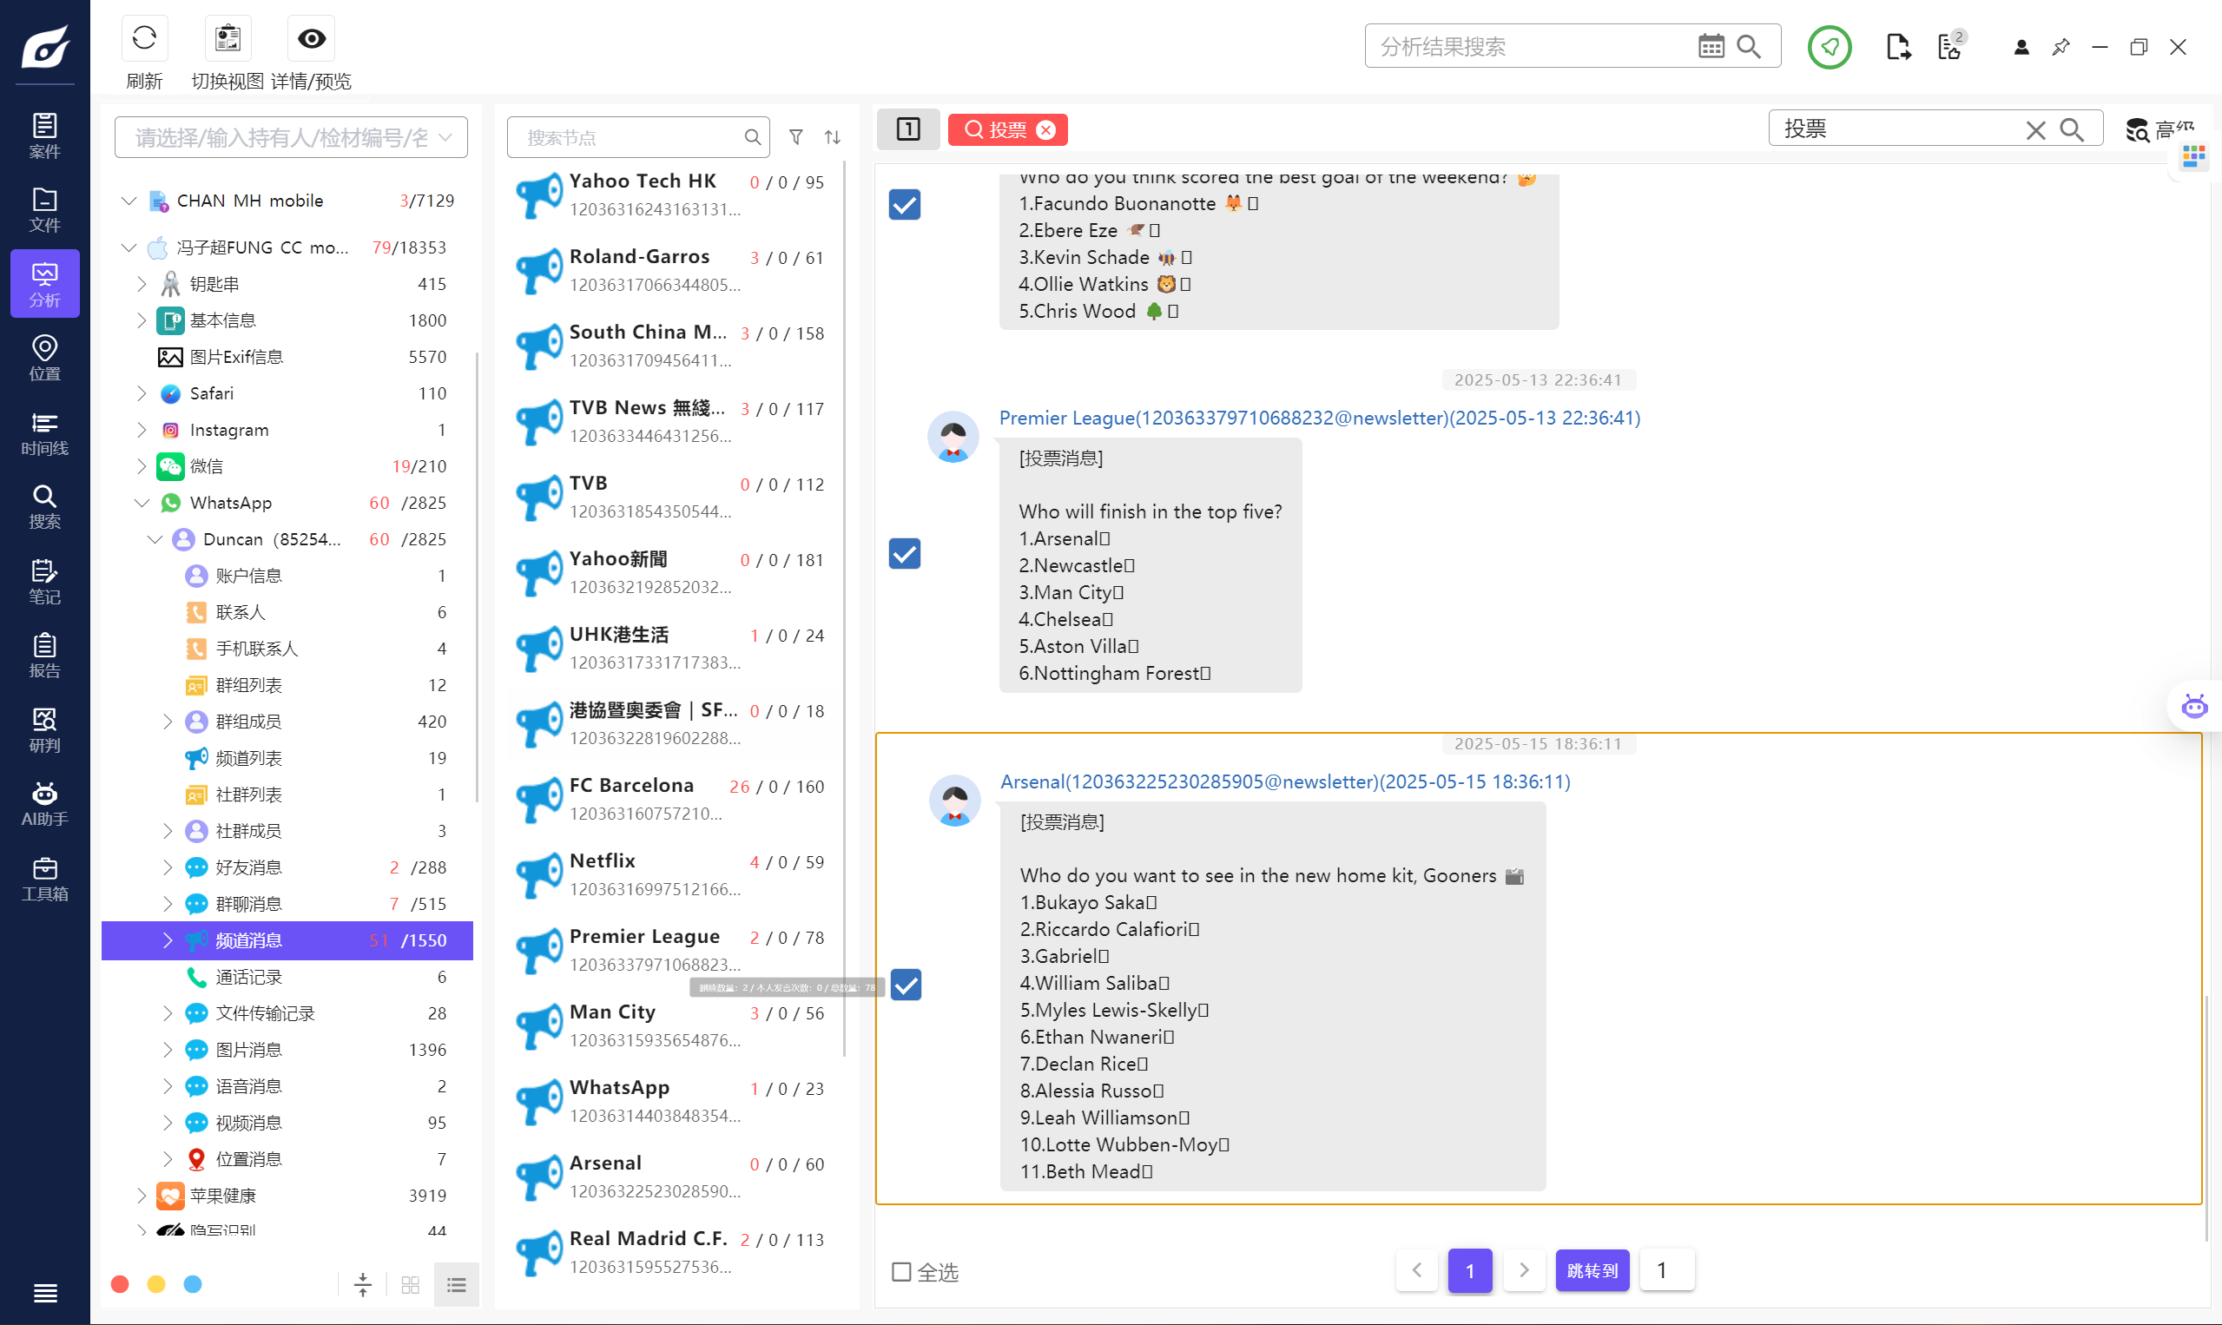The image size is (2222, 1325).
Task: Click the sort arrows icon beside node search
Action: [x=832, y=136]
